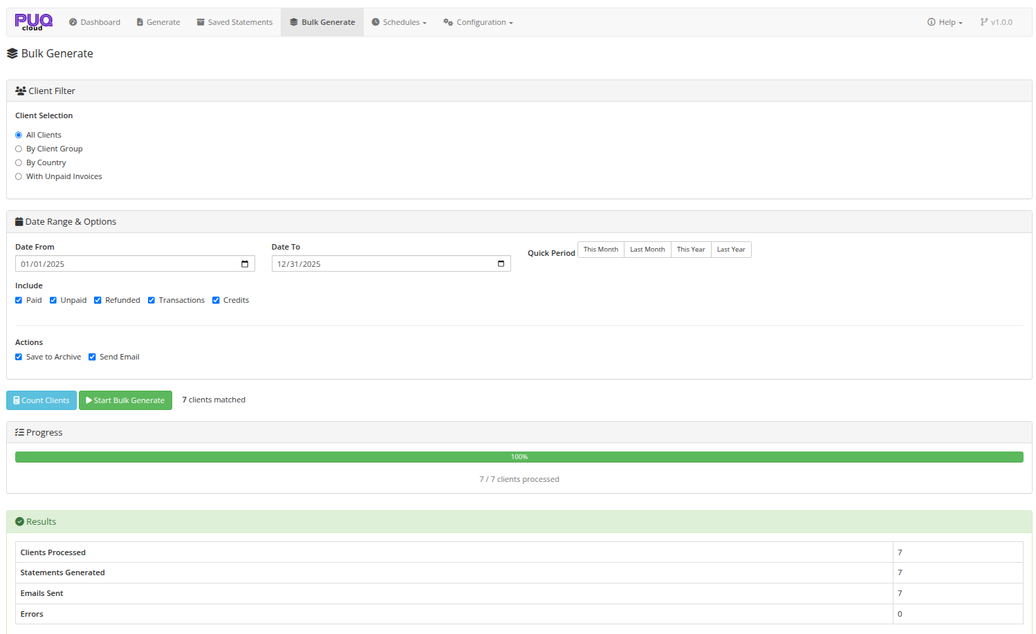1036x634 pixels.
Task: Expand the Configuration menu
Action: [x=477, y=21]
